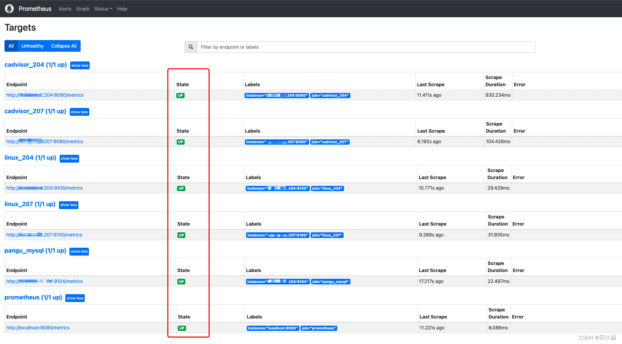Screen dimensions: 622x344
Task: Click the job="linux_207" label badge
Action: coord(327,235)
